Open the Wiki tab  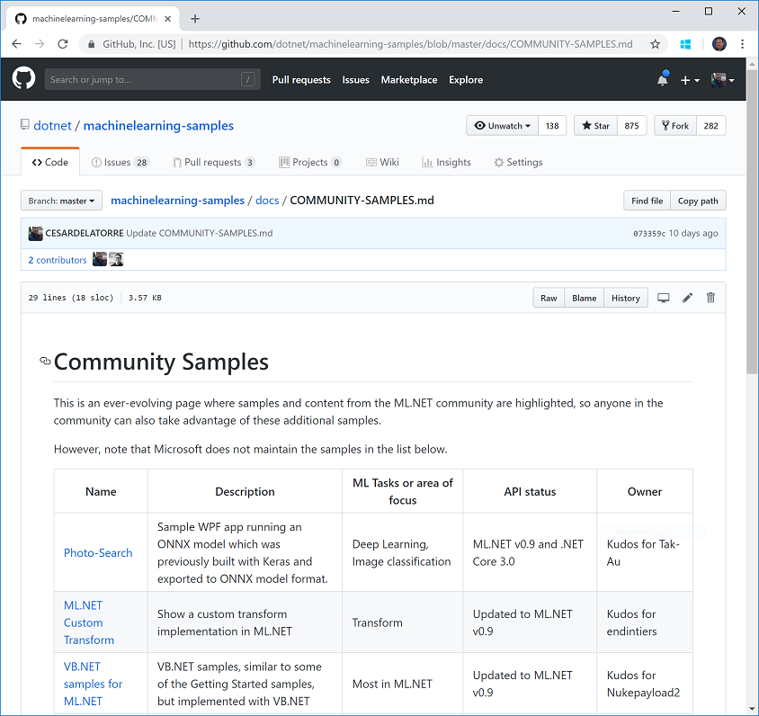[x=382, y=162]
